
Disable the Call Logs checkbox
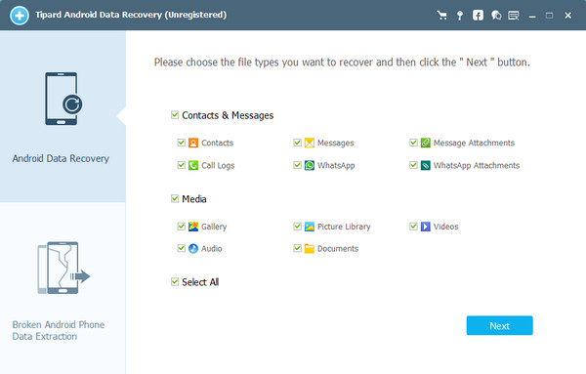182,165
